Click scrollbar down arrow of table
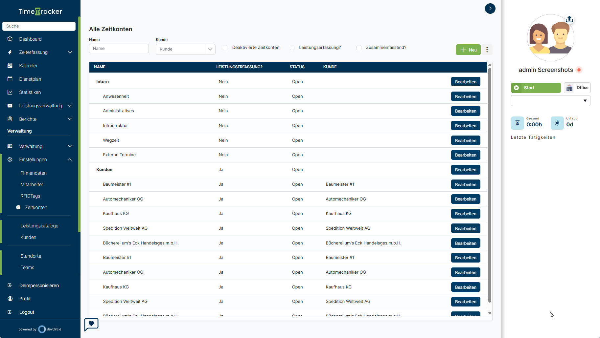Image resolution: width=600 pixels, height=338 pixels. (x=490, y=313)
